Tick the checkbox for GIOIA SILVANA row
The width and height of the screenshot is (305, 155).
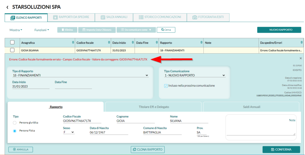(x=12, y=50)
